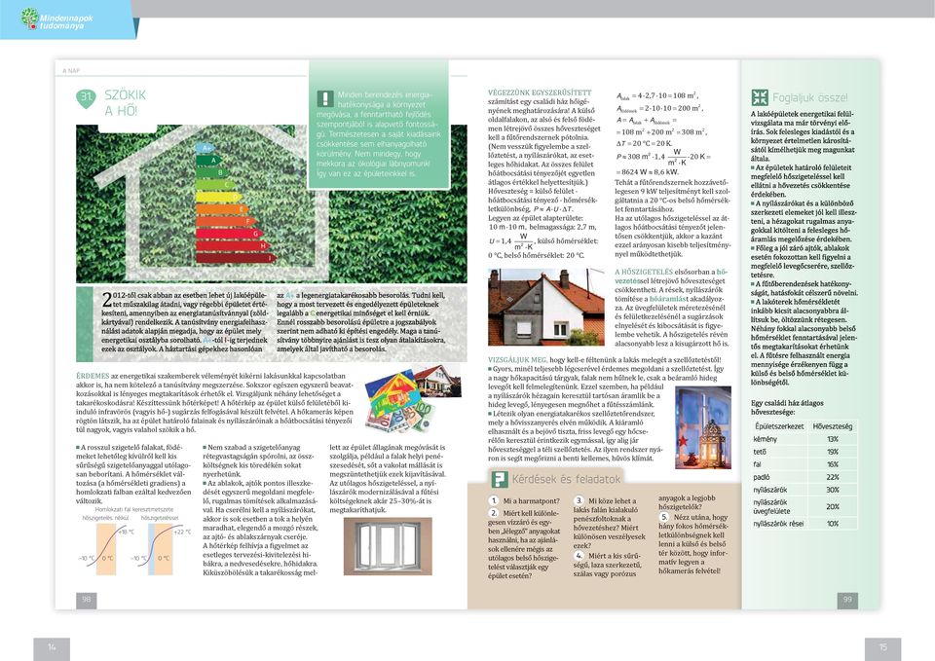Click the circled number 3 question marker

point(579,500)
